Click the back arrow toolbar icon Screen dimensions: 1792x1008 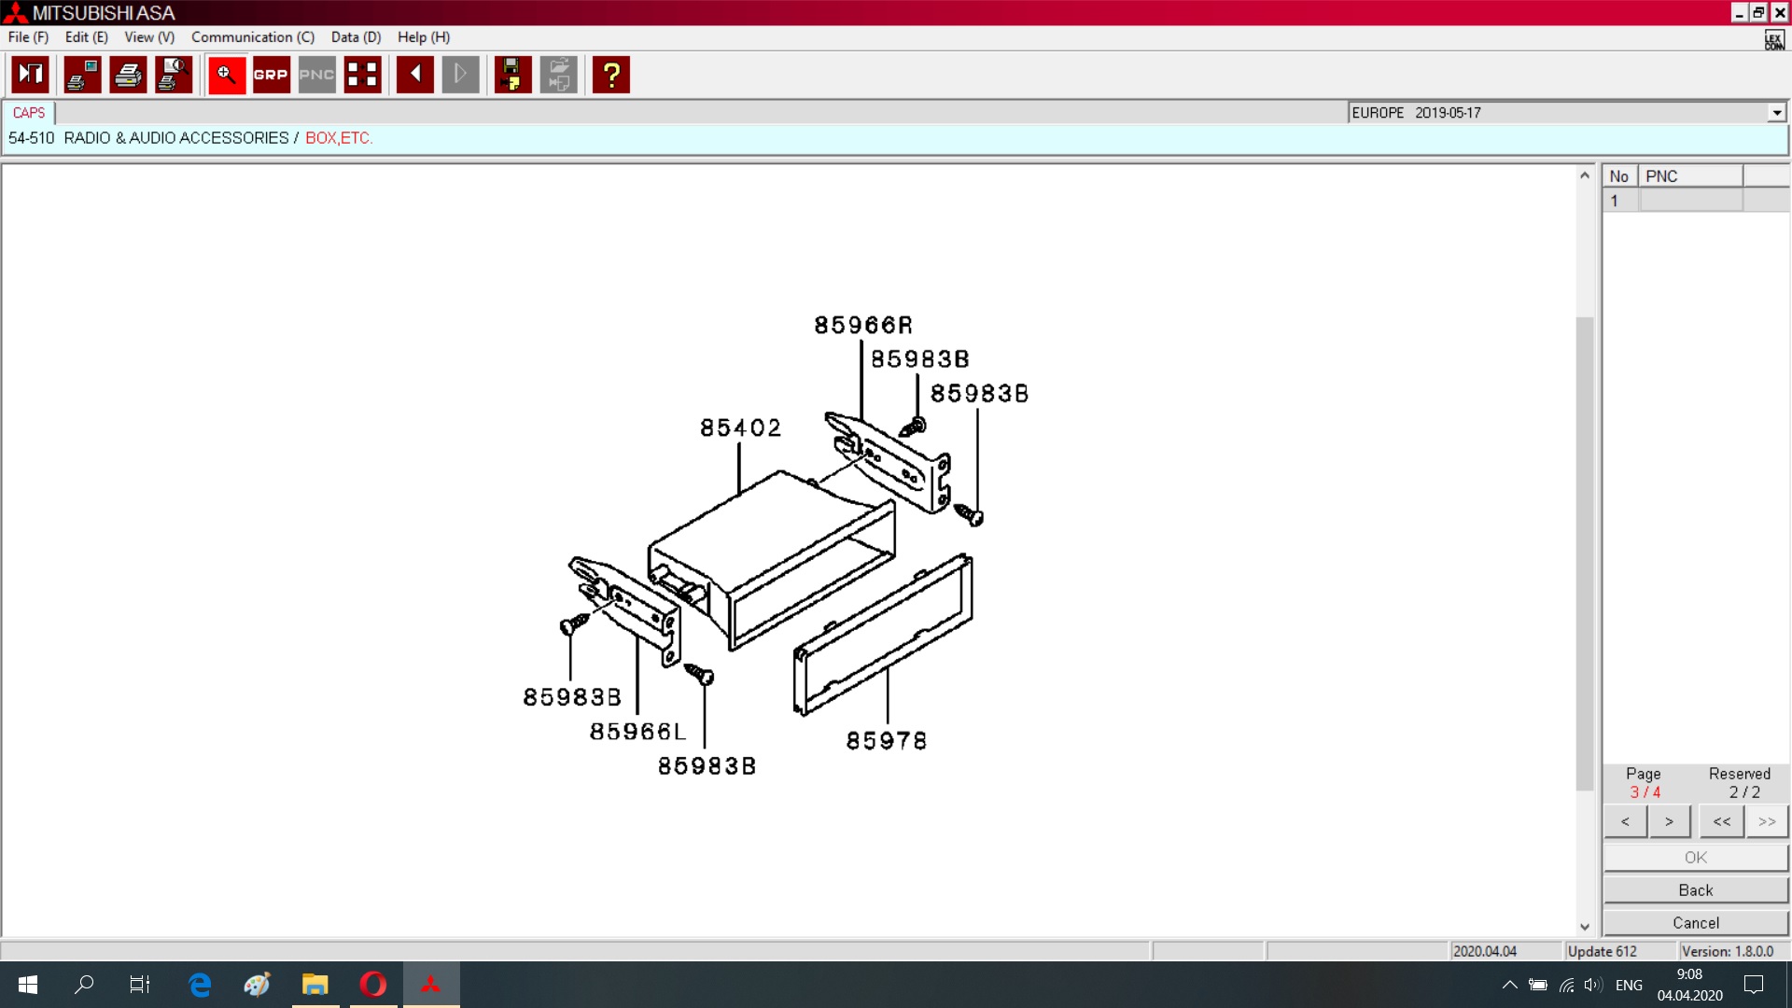pos(414,75)
